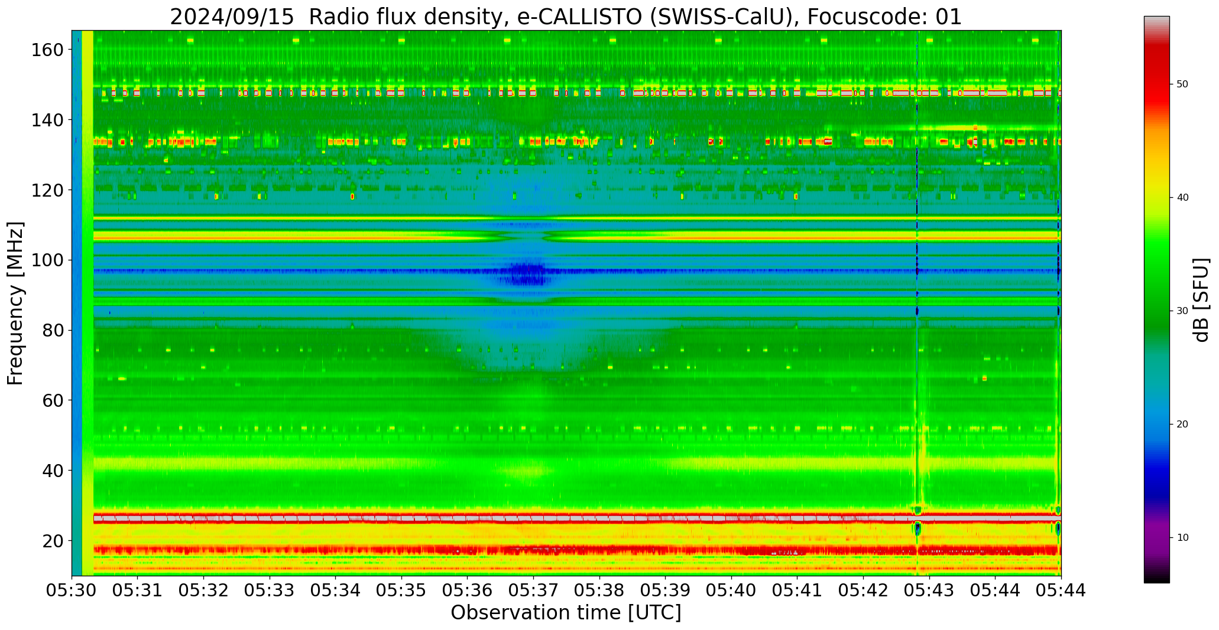1219x630 pixels.
Task: Click the 05:41 time tick label
Action: point(797,590)
